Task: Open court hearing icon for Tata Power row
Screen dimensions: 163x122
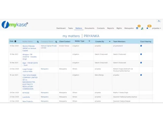Action: point(141,75)
